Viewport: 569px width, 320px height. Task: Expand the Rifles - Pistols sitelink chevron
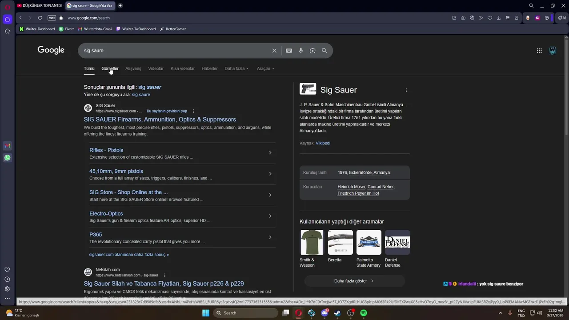point(270,153)
